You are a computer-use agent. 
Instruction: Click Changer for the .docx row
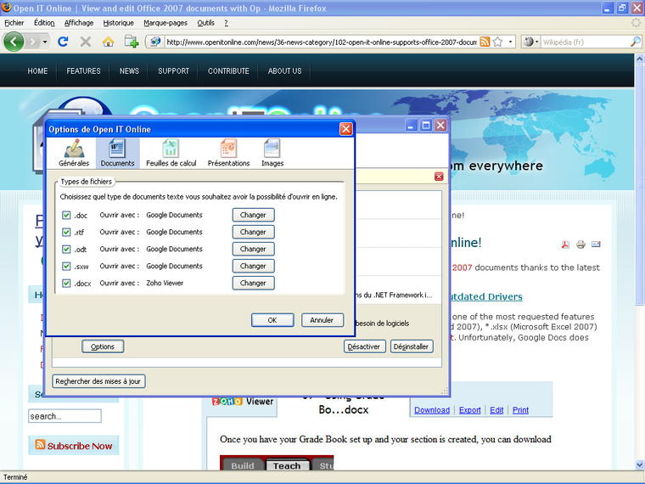[253, 283]
